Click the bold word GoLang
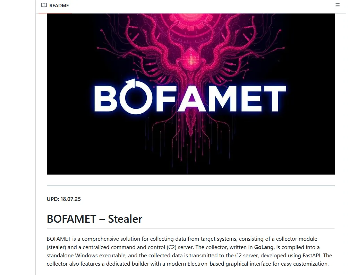 (264, 247)
